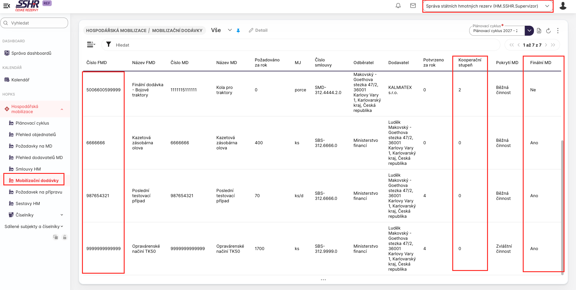576x290 pixels.
Task: Click the filter funnel icon
Action: point(109,44)
